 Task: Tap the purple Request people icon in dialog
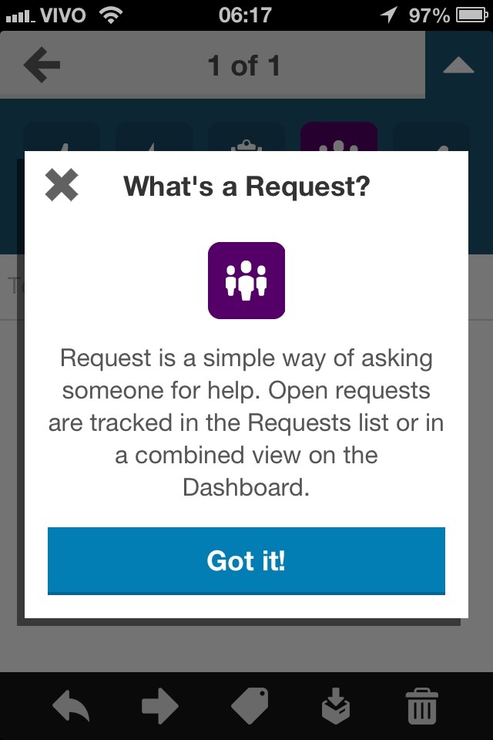tap(246, 281)
